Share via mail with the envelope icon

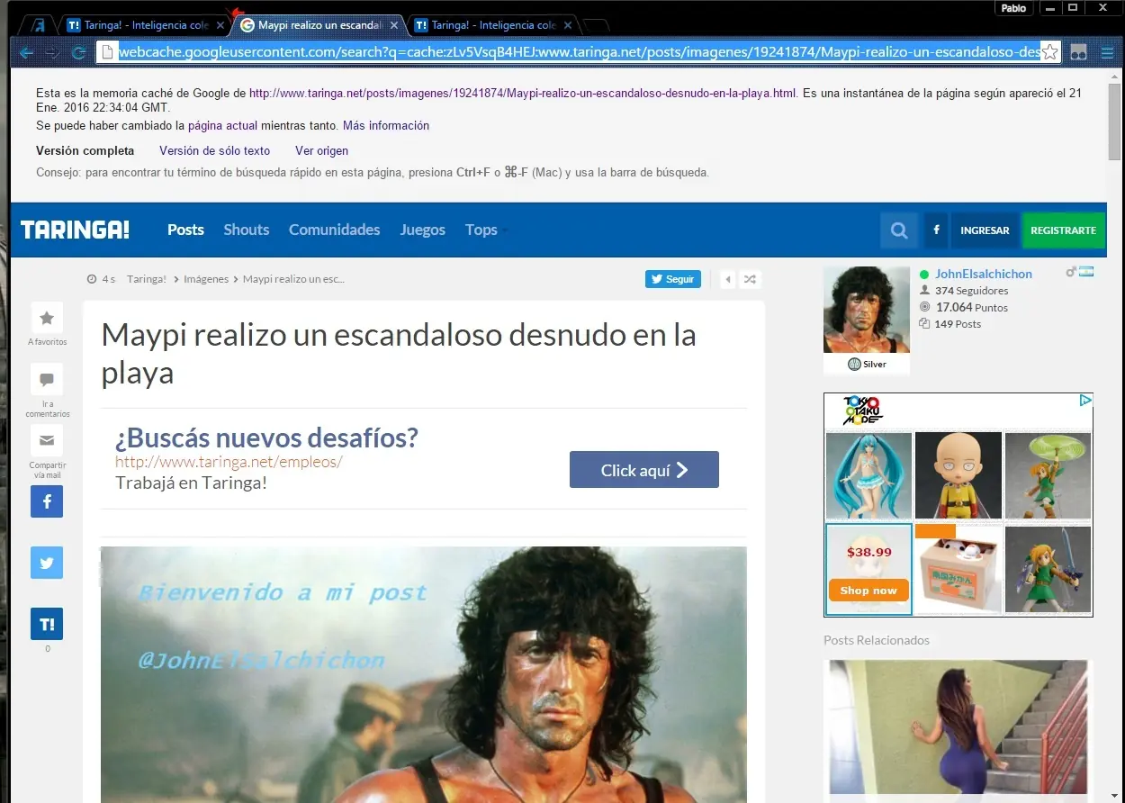click(47, 440)
